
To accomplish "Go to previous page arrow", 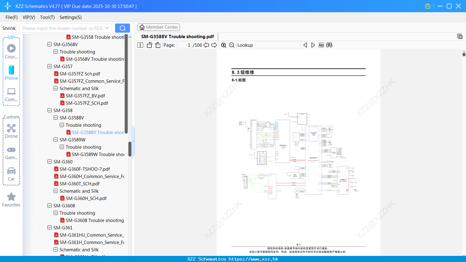I will pyautogui.click(x=206, y=45).
